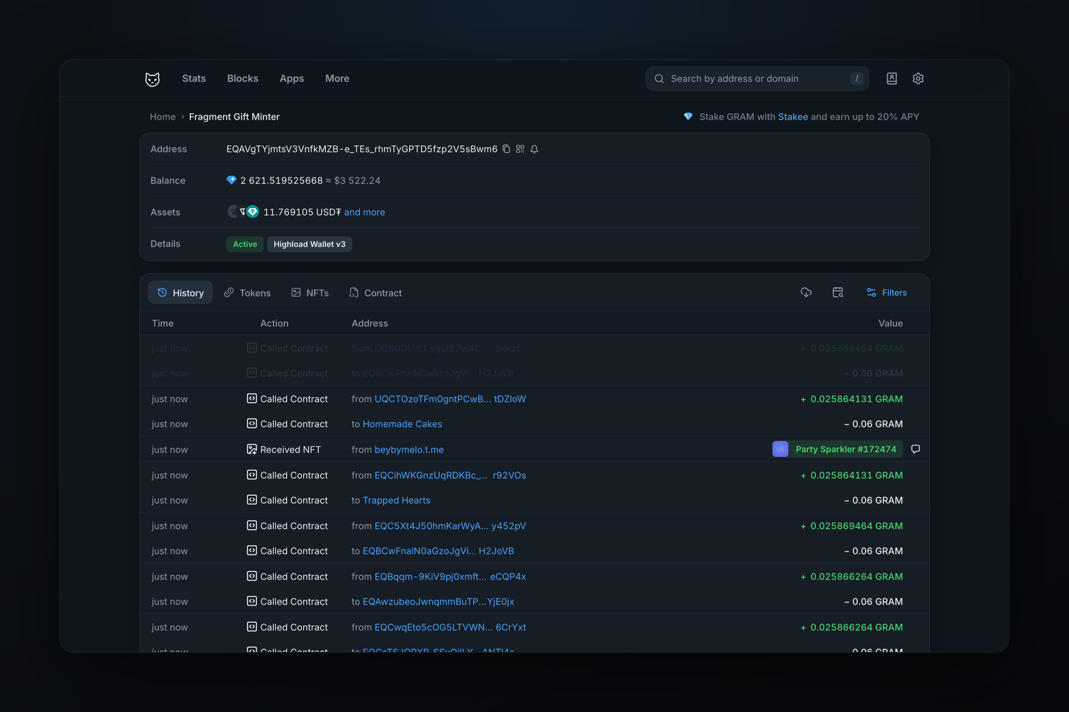The height and width of the screenshot is (712, 1069).
Task: Open the Stats menu
Action: click(194, 78)
